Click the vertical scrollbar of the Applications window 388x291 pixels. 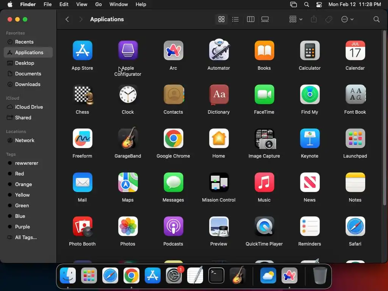[385, 118]
